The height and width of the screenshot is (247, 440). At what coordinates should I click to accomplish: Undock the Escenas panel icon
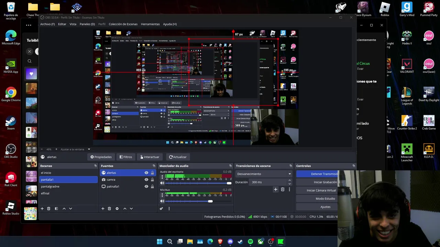pyautogui.click(x=96, y=166)
